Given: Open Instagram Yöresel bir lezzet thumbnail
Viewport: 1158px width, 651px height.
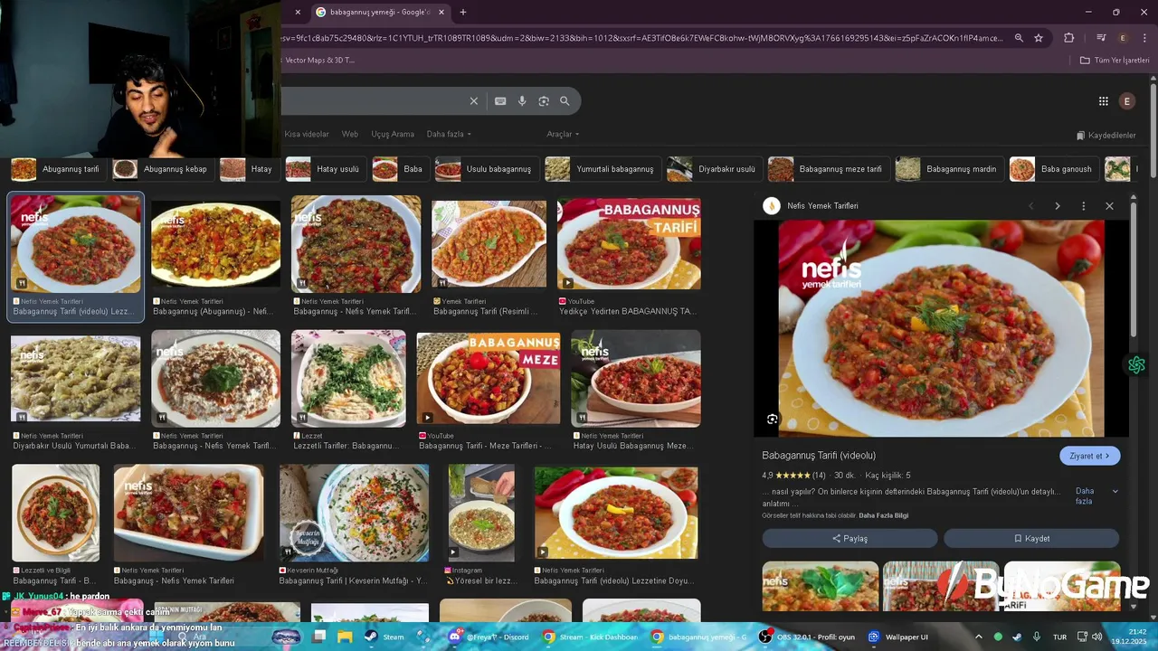Looking at the screenshot, I should click(481, 513).
